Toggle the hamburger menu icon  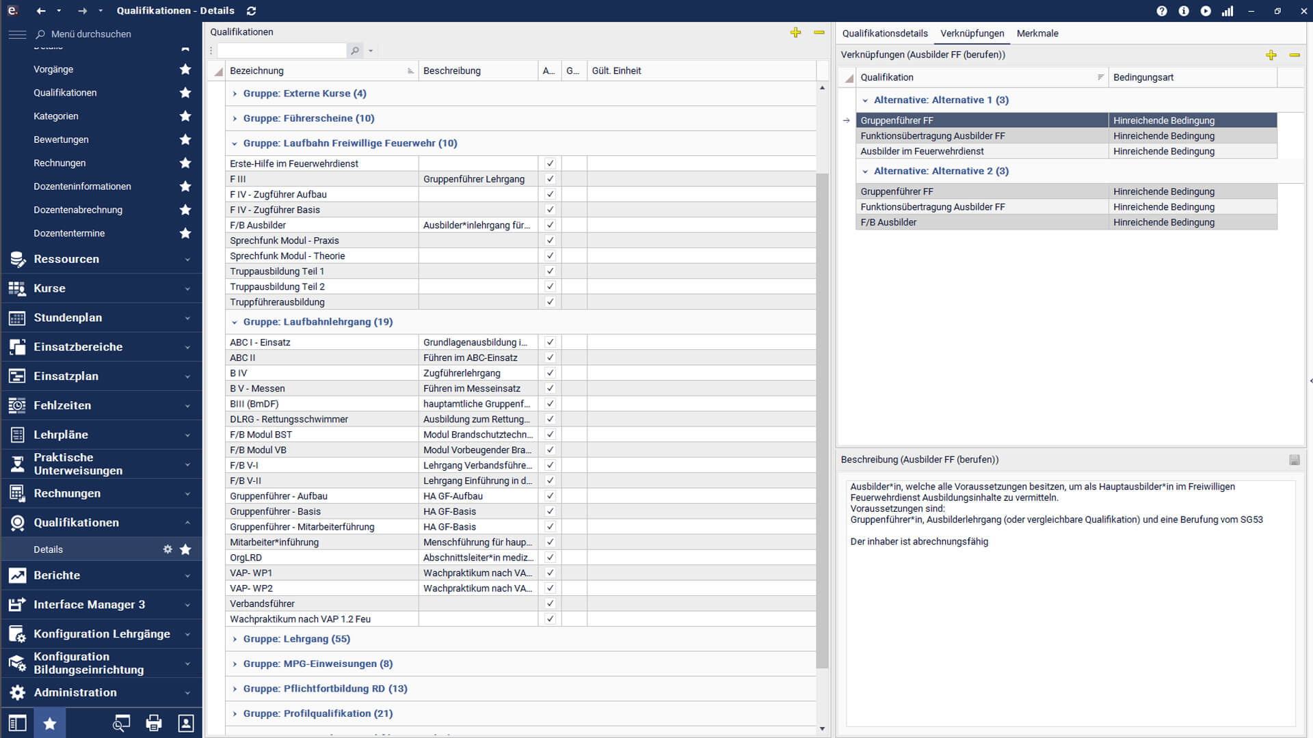[17, 34]
